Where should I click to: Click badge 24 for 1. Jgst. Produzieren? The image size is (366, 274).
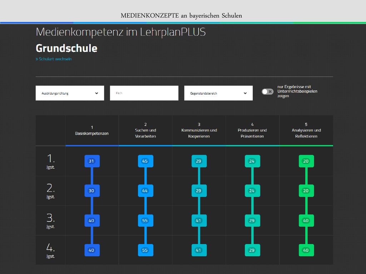[252, 161]
